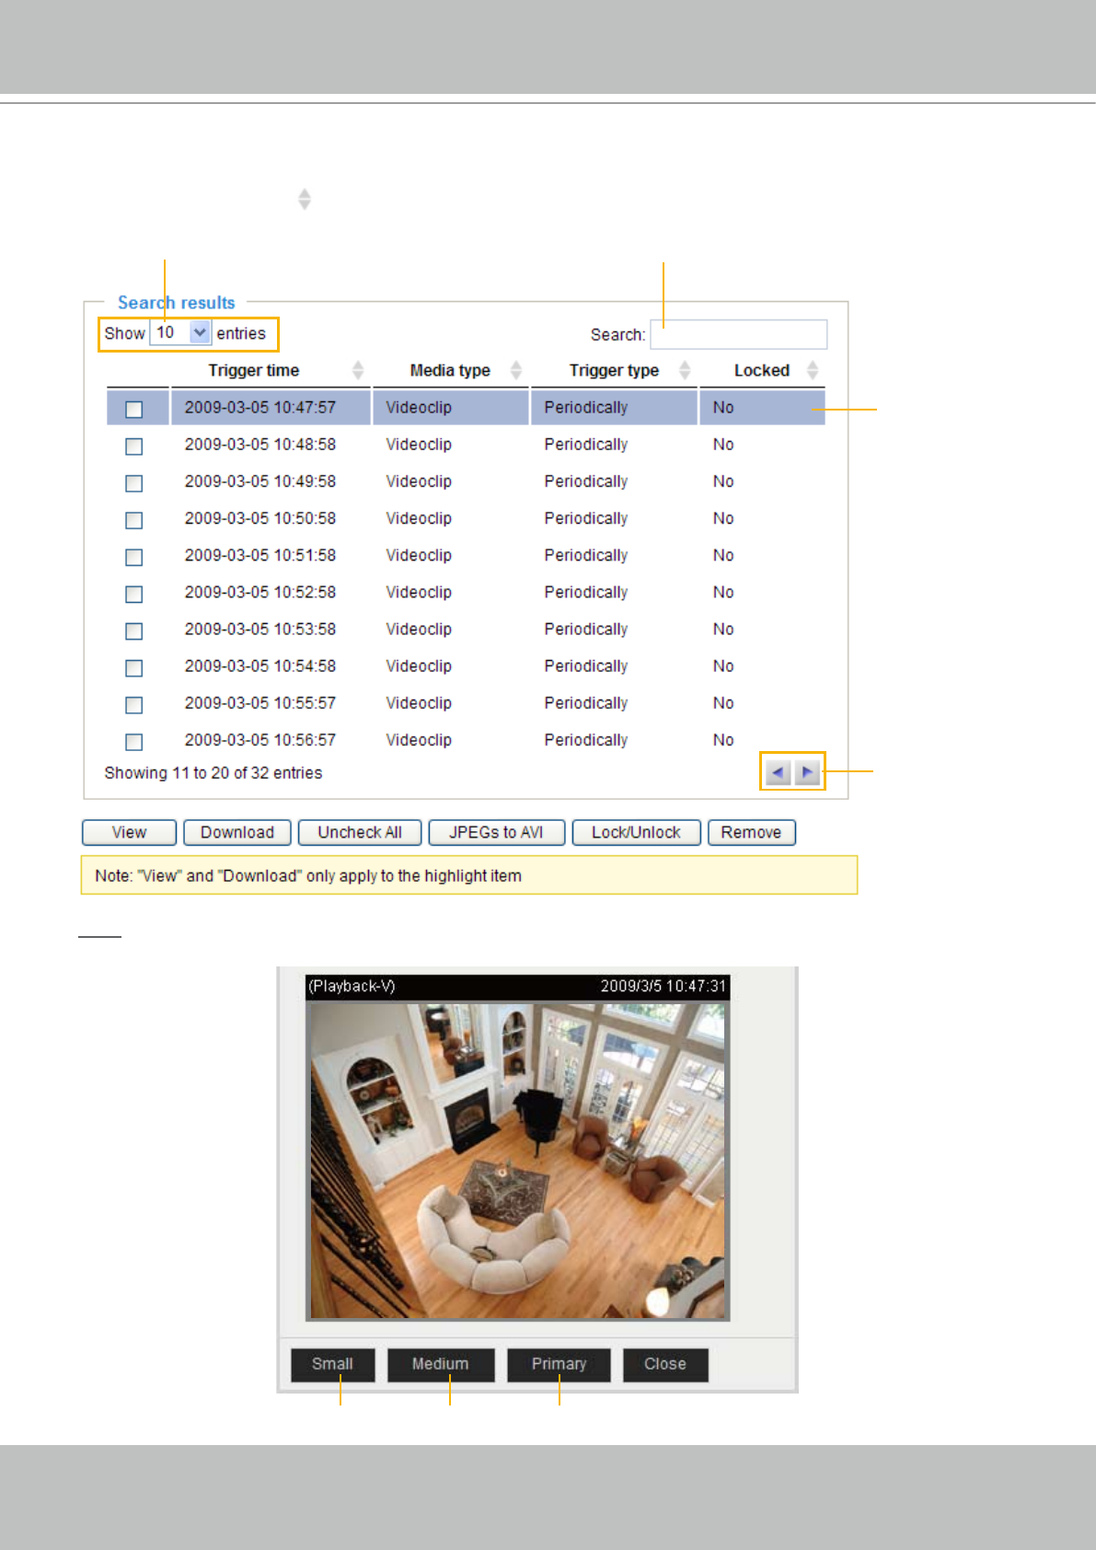The height and width of the screenshot is (1550, 1096).
Task: Click the Download button
Action: 237,832
